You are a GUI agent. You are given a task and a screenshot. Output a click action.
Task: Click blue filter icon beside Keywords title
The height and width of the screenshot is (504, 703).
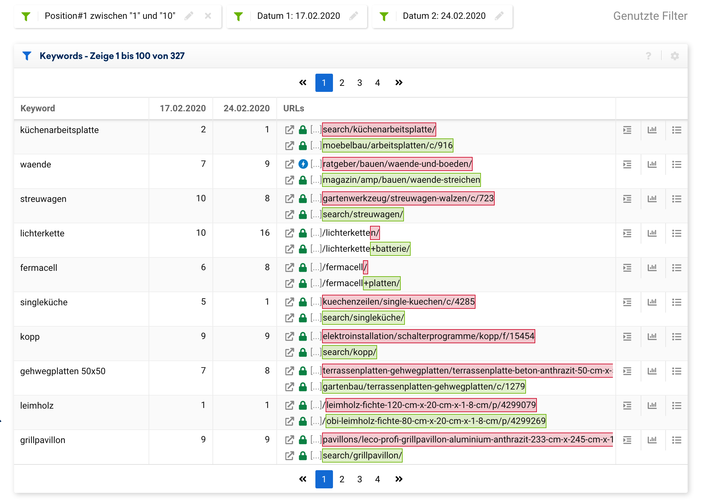tap(27, 56)
